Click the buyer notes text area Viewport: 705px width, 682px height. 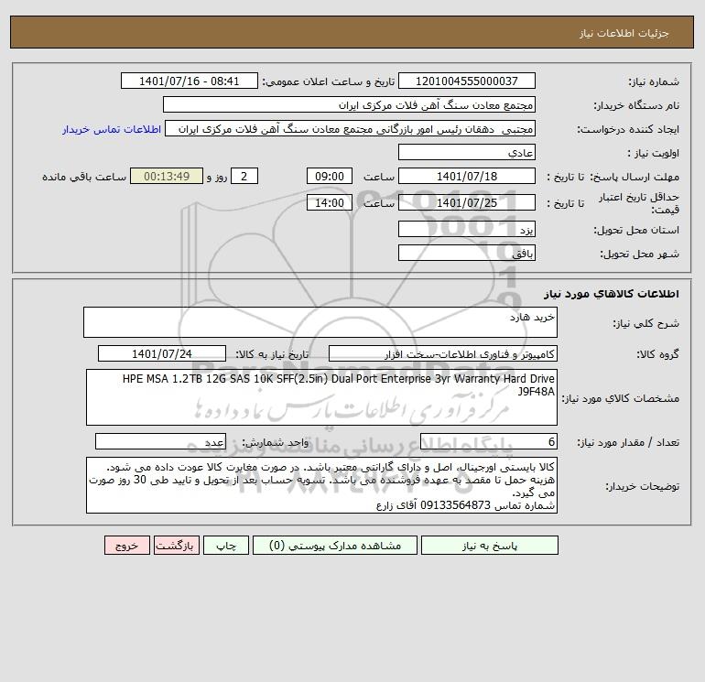(321, 485)
